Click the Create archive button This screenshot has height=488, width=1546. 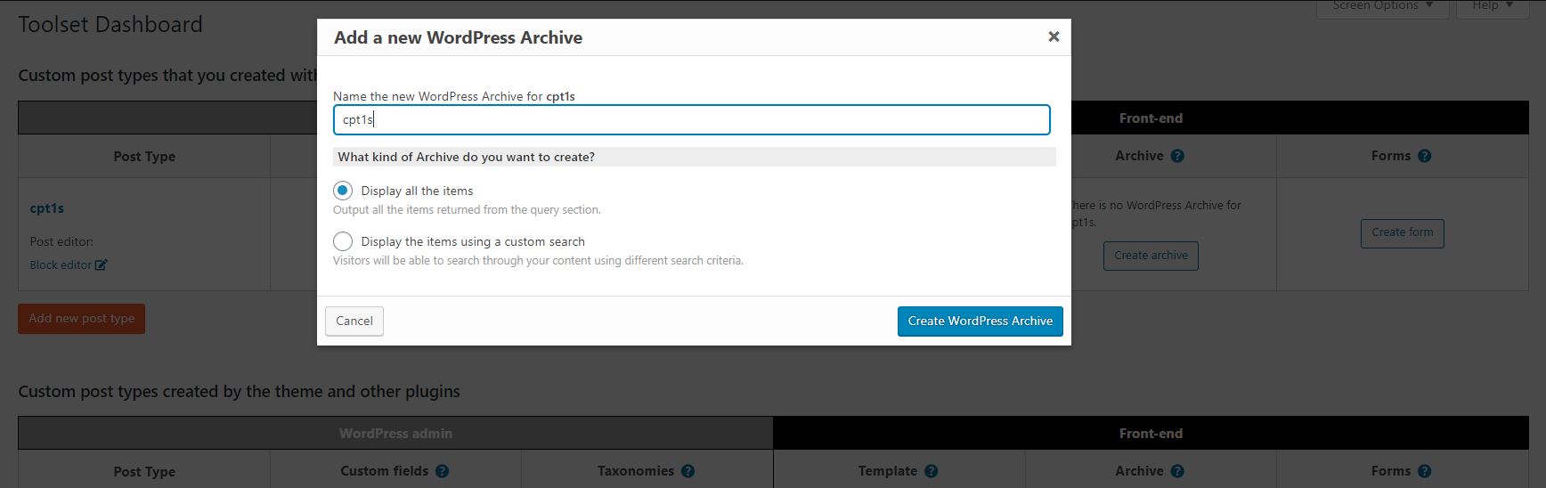pyautogui.click(x=1151, y=256)
